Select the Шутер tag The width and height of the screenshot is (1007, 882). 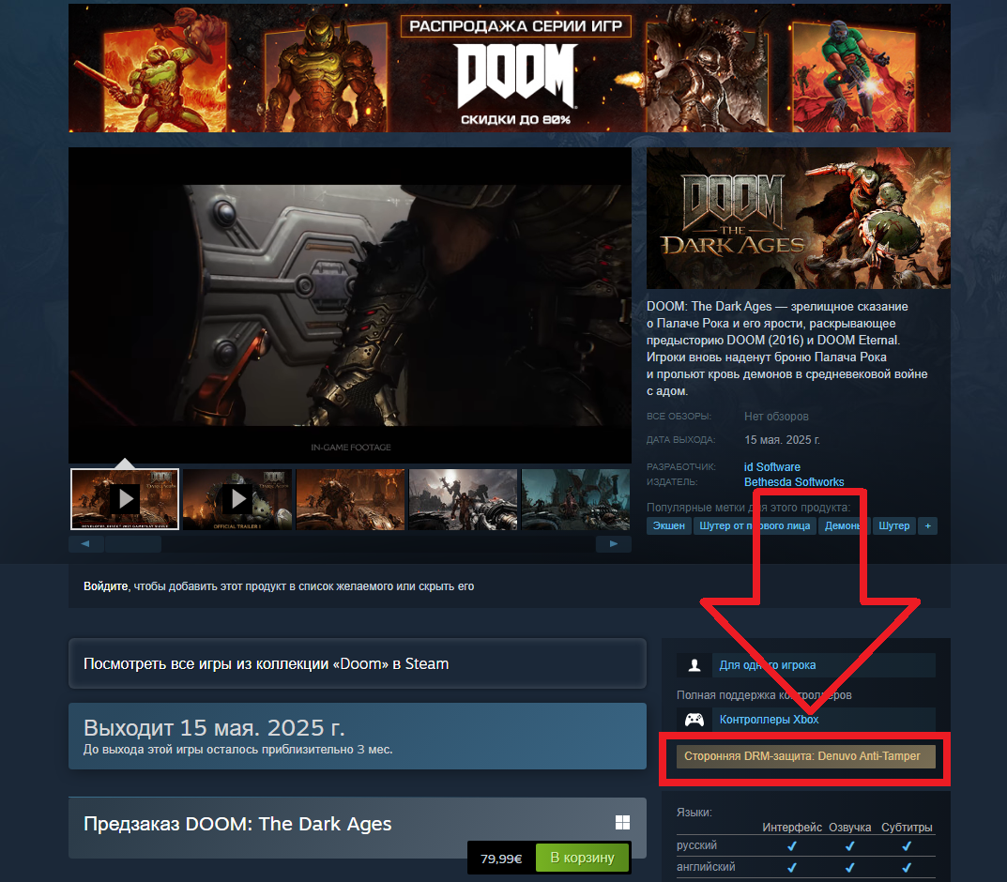click(894, 525)
